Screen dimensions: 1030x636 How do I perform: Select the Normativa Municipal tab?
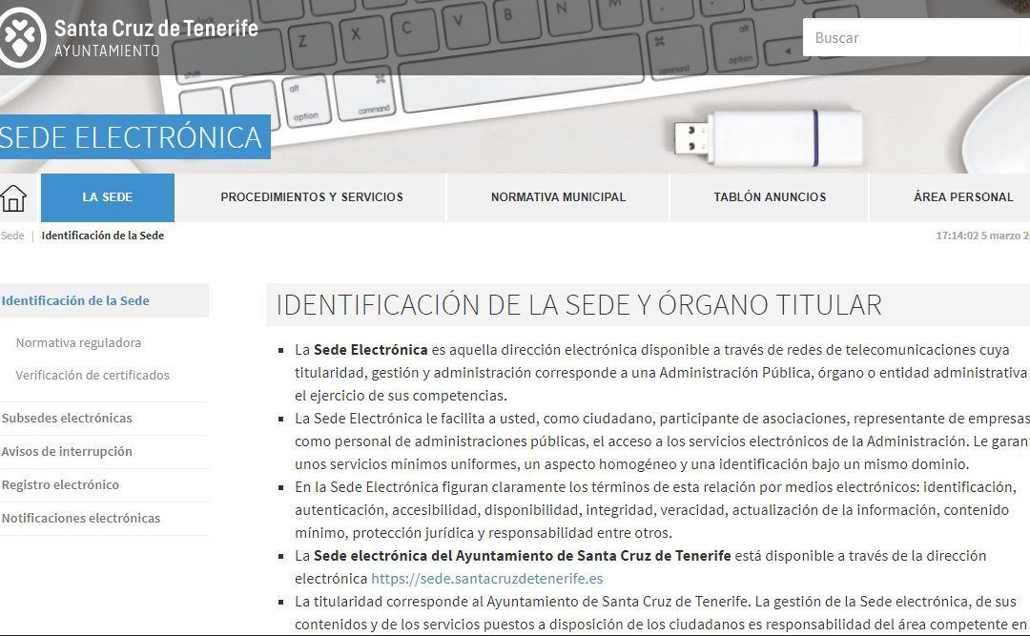558,197
